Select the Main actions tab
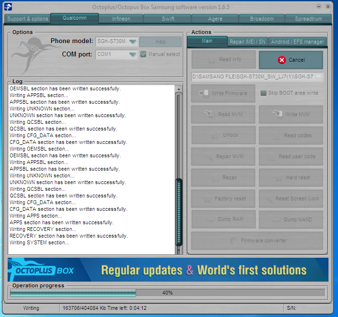Image resolution: width=338 pixels, height=317 pixels. (x=207, y=41)
